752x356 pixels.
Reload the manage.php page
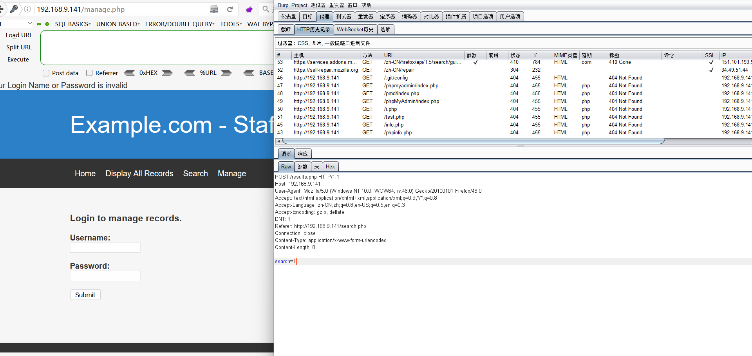pyautogui.click(x=230, y=9)
